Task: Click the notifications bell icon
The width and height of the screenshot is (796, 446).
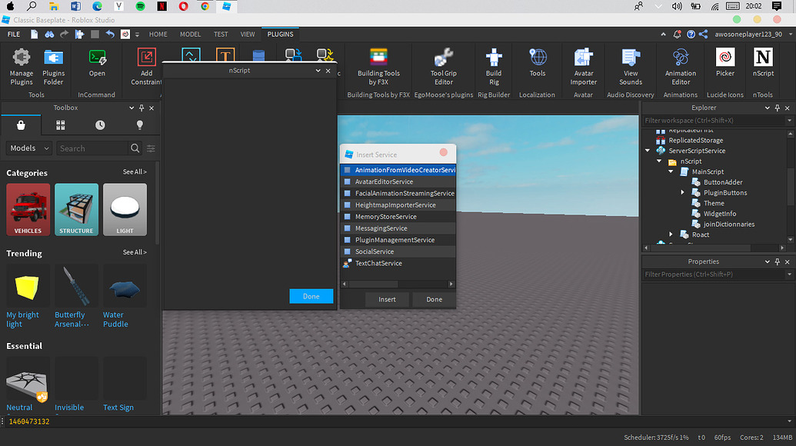Action: (x=677, y=34)
